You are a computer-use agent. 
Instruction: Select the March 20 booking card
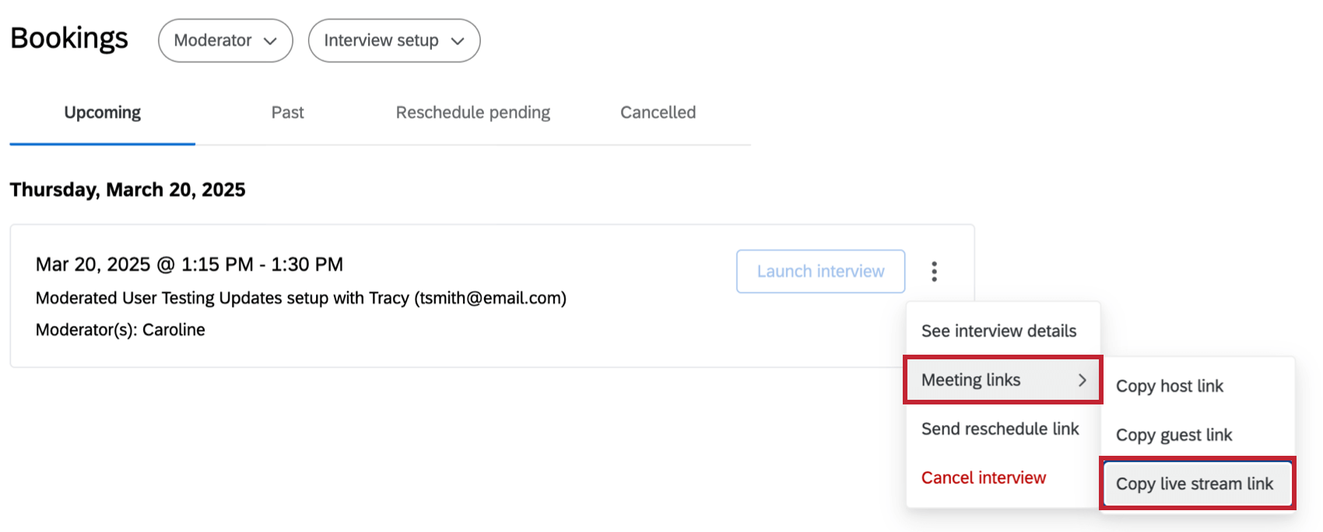[x=389, y=296]
